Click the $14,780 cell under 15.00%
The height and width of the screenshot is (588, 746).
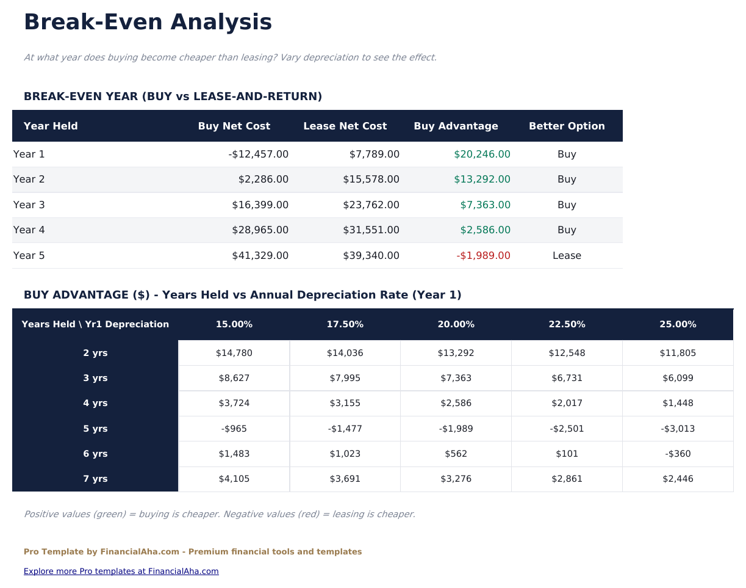point(234,353)
